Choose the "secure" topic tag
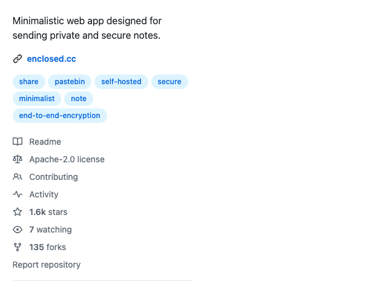The height and width of the screenshot is (284, 391). 169,82
